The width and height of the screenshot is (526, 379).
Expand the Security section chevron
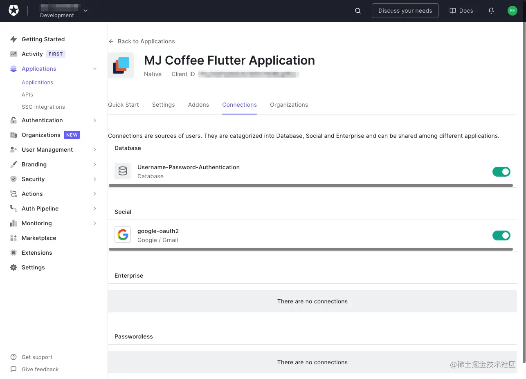95,179
